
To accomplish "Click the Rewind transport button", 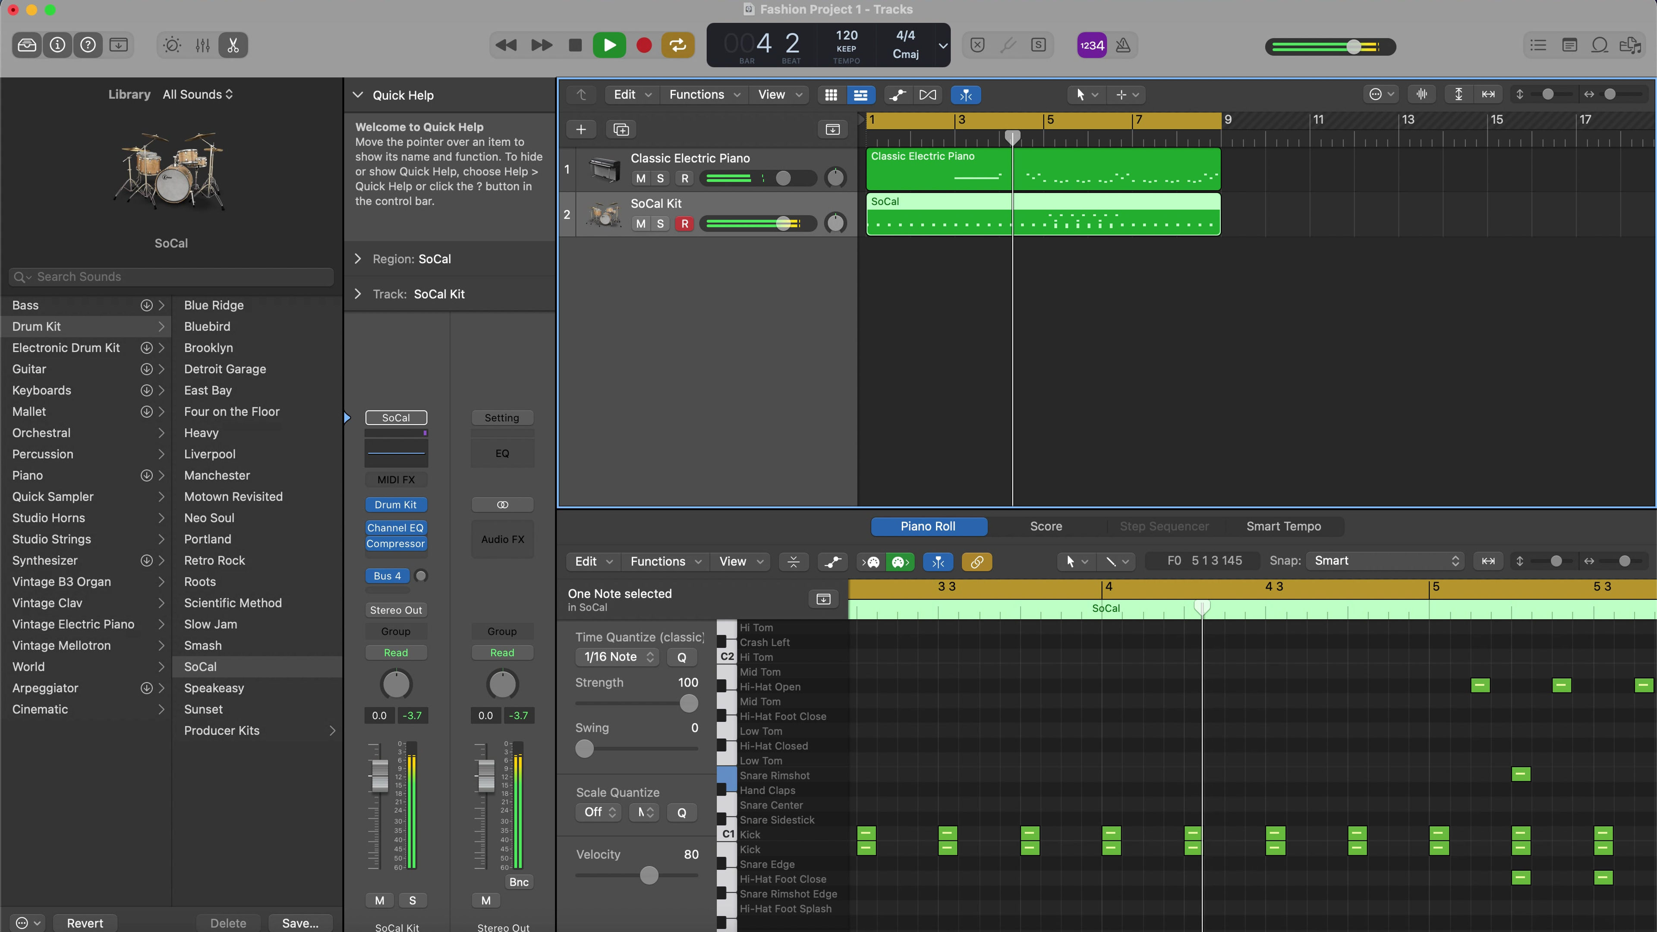I will (x=506, y=45).
